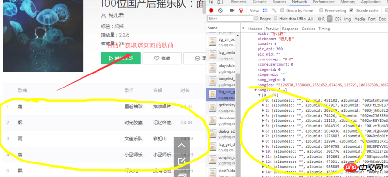Stop recording network log (red circle)
Screen dimensions: 388x177
click(211, 10)
